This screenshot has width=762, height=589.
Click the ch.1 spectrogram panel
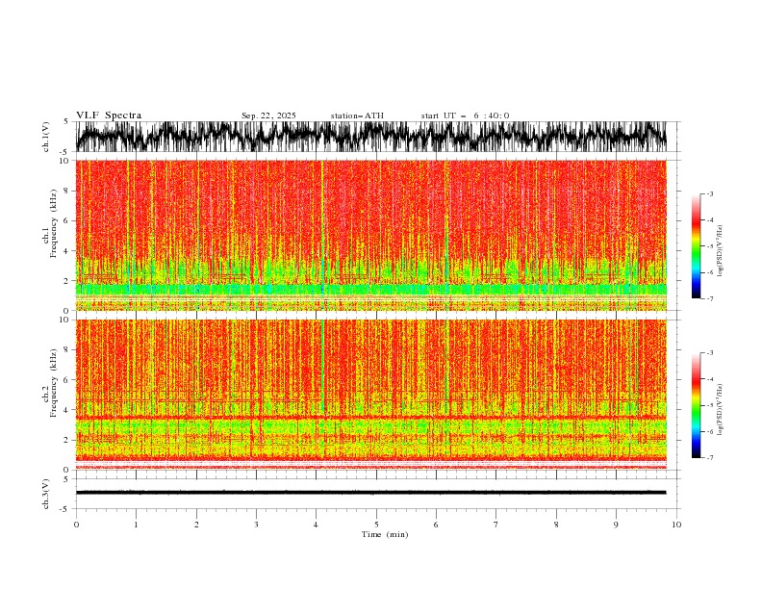tap(370, 235)
